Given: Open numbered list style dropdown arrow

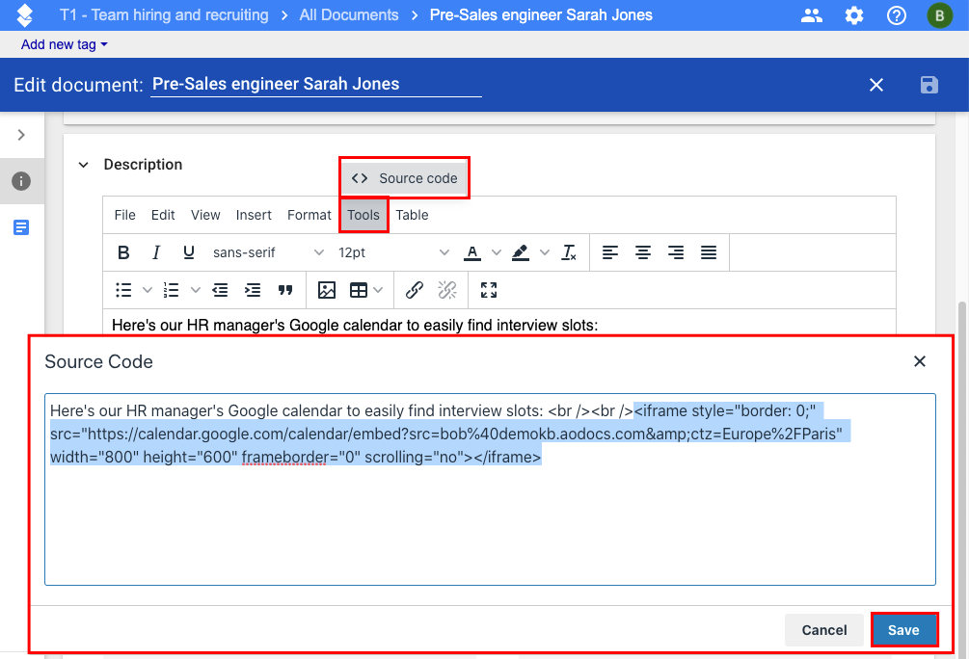Looking at the screenshot, I should 196,290.
